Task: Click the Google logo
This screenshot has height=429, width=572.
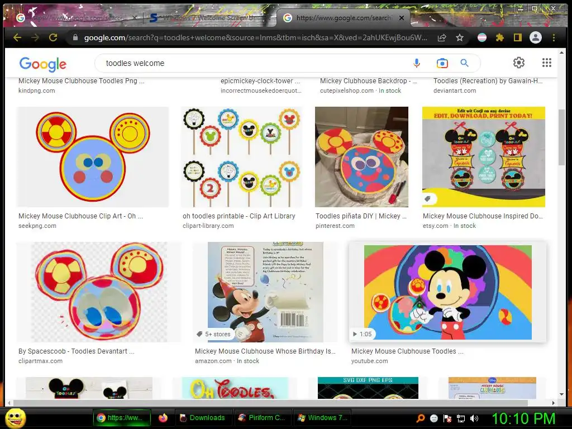Action: (x=42, y=64)
